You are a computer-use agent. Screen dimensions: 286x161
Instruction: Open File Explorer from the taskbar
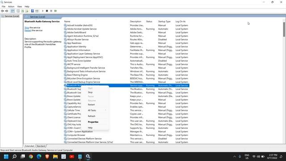click(55, 157)
